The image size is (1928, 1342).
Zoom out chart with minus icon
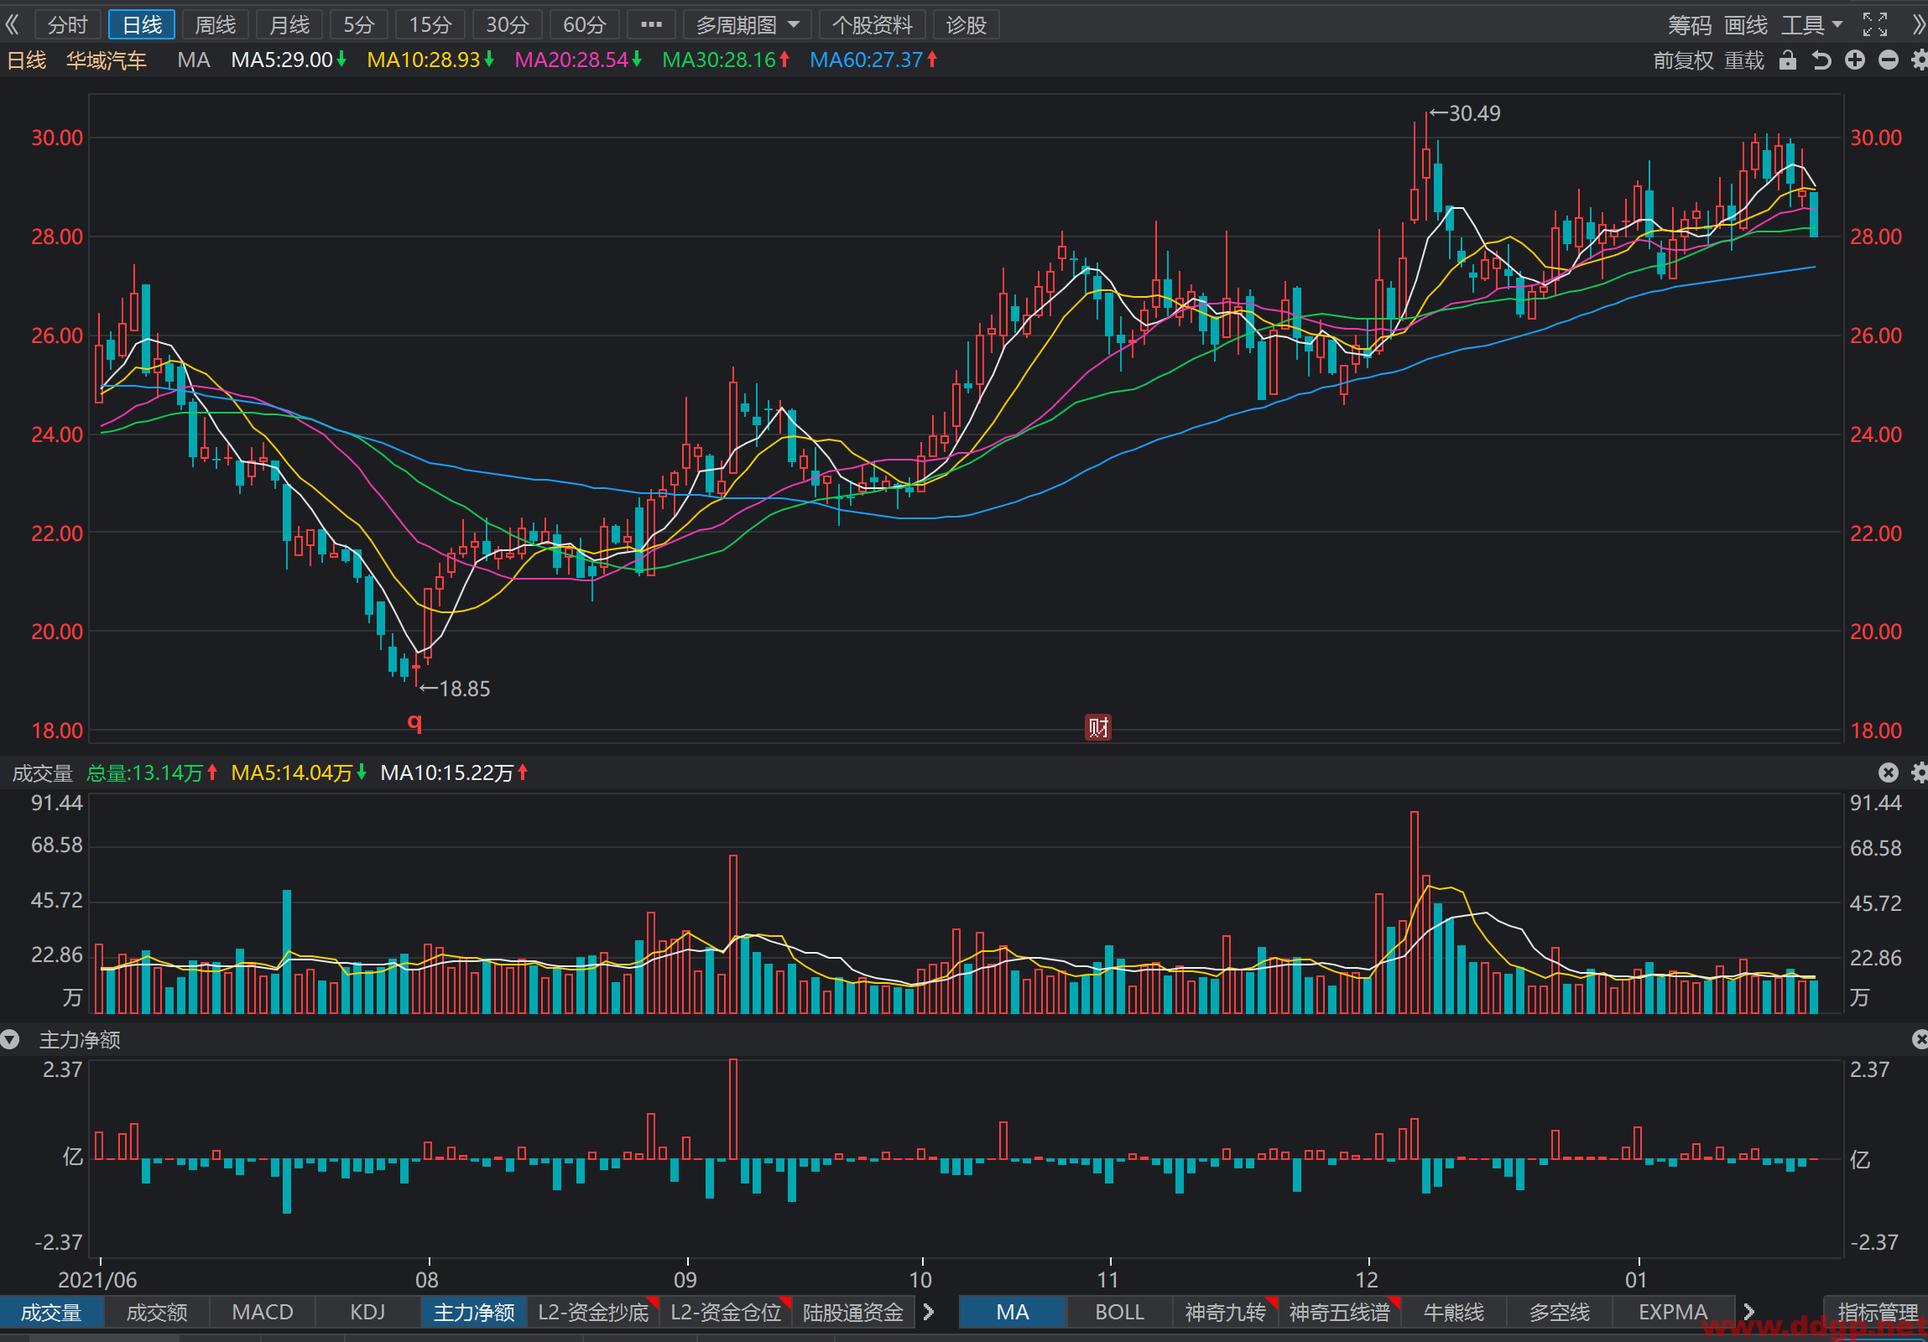1889,60
